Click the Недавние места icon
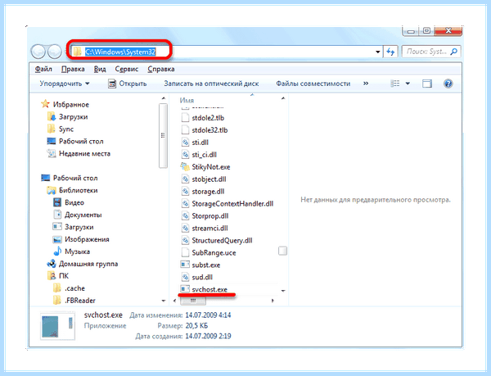 pyautogui.click(x=51, y=153)
